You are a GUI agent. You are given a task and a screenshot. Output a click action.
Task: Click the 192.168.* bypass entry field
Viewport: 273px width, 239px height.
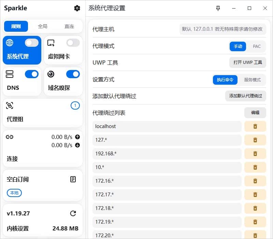167,154
